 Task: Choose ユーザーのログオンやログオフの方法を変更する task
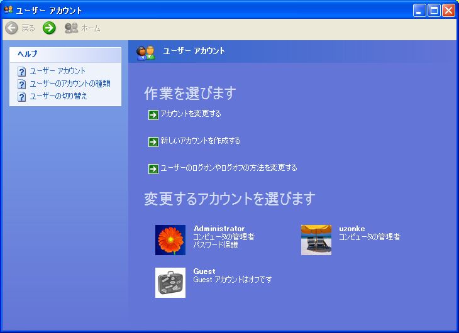click(229, 168)
